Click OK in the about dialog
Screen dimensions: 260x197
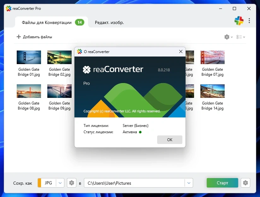170,140
